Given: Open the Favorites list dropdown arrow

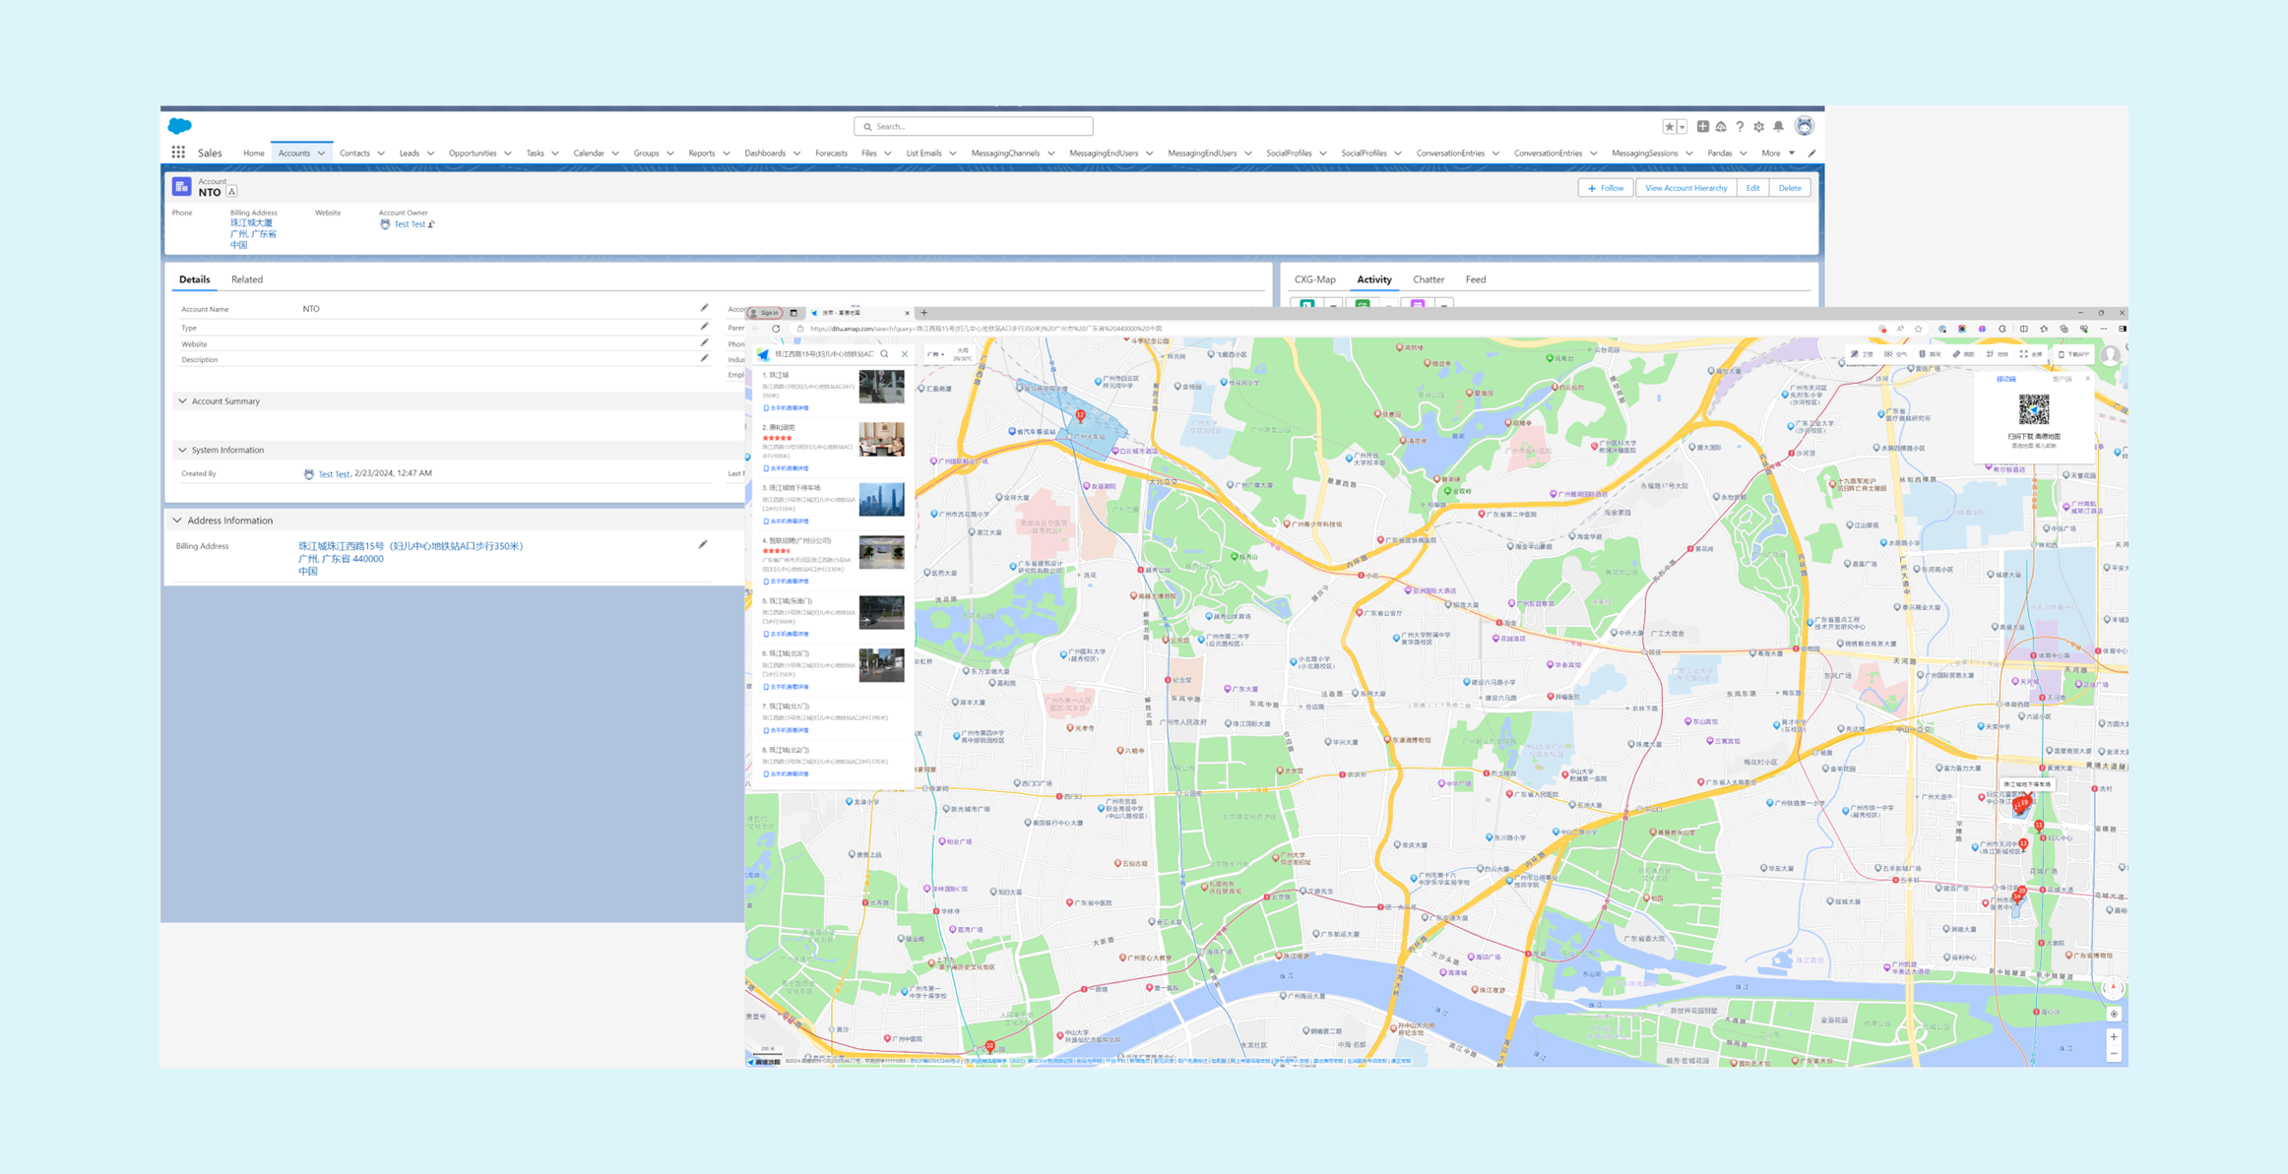Looking at the screenshot, I should coord(1682,127).
